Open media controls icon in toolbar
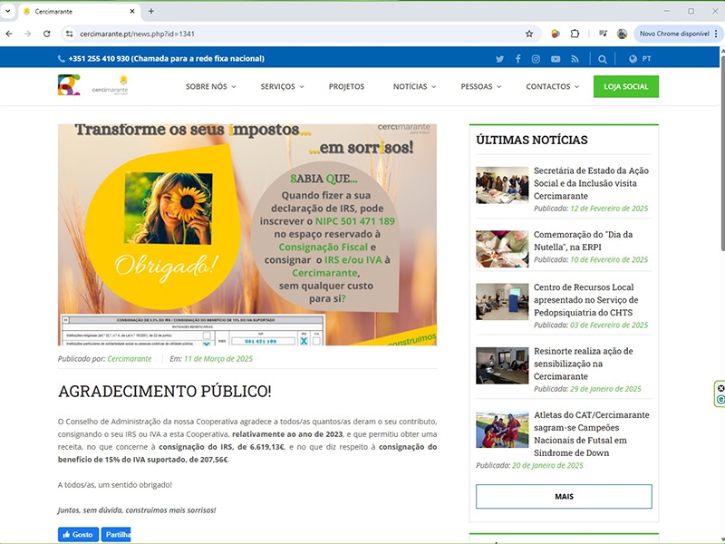Screen dimensions: 725x544 point(603,34)
